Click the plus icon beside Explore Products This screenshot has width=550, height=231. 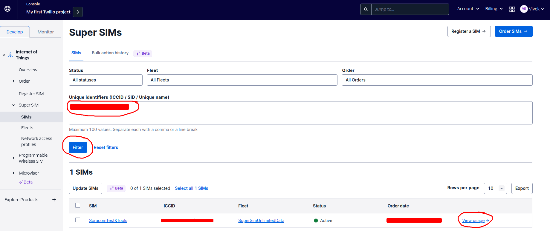point(54,200)
